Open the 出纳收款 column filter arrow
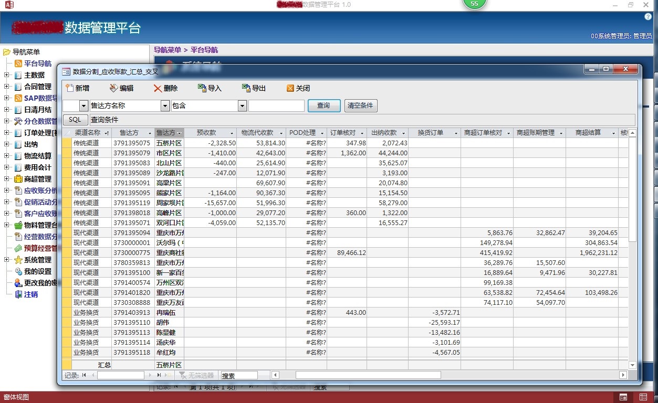658x403 pixels. pyautogui.click(x=403, y=133)
